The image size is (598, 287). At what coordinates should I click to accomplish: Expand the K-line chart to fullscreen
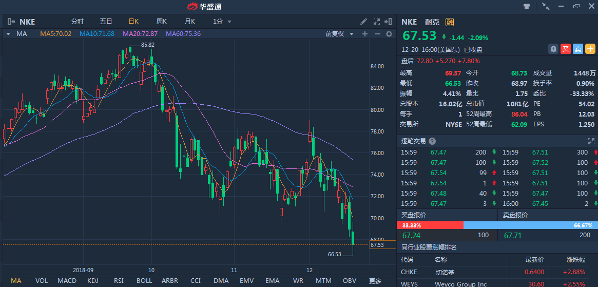click(376, 22)
